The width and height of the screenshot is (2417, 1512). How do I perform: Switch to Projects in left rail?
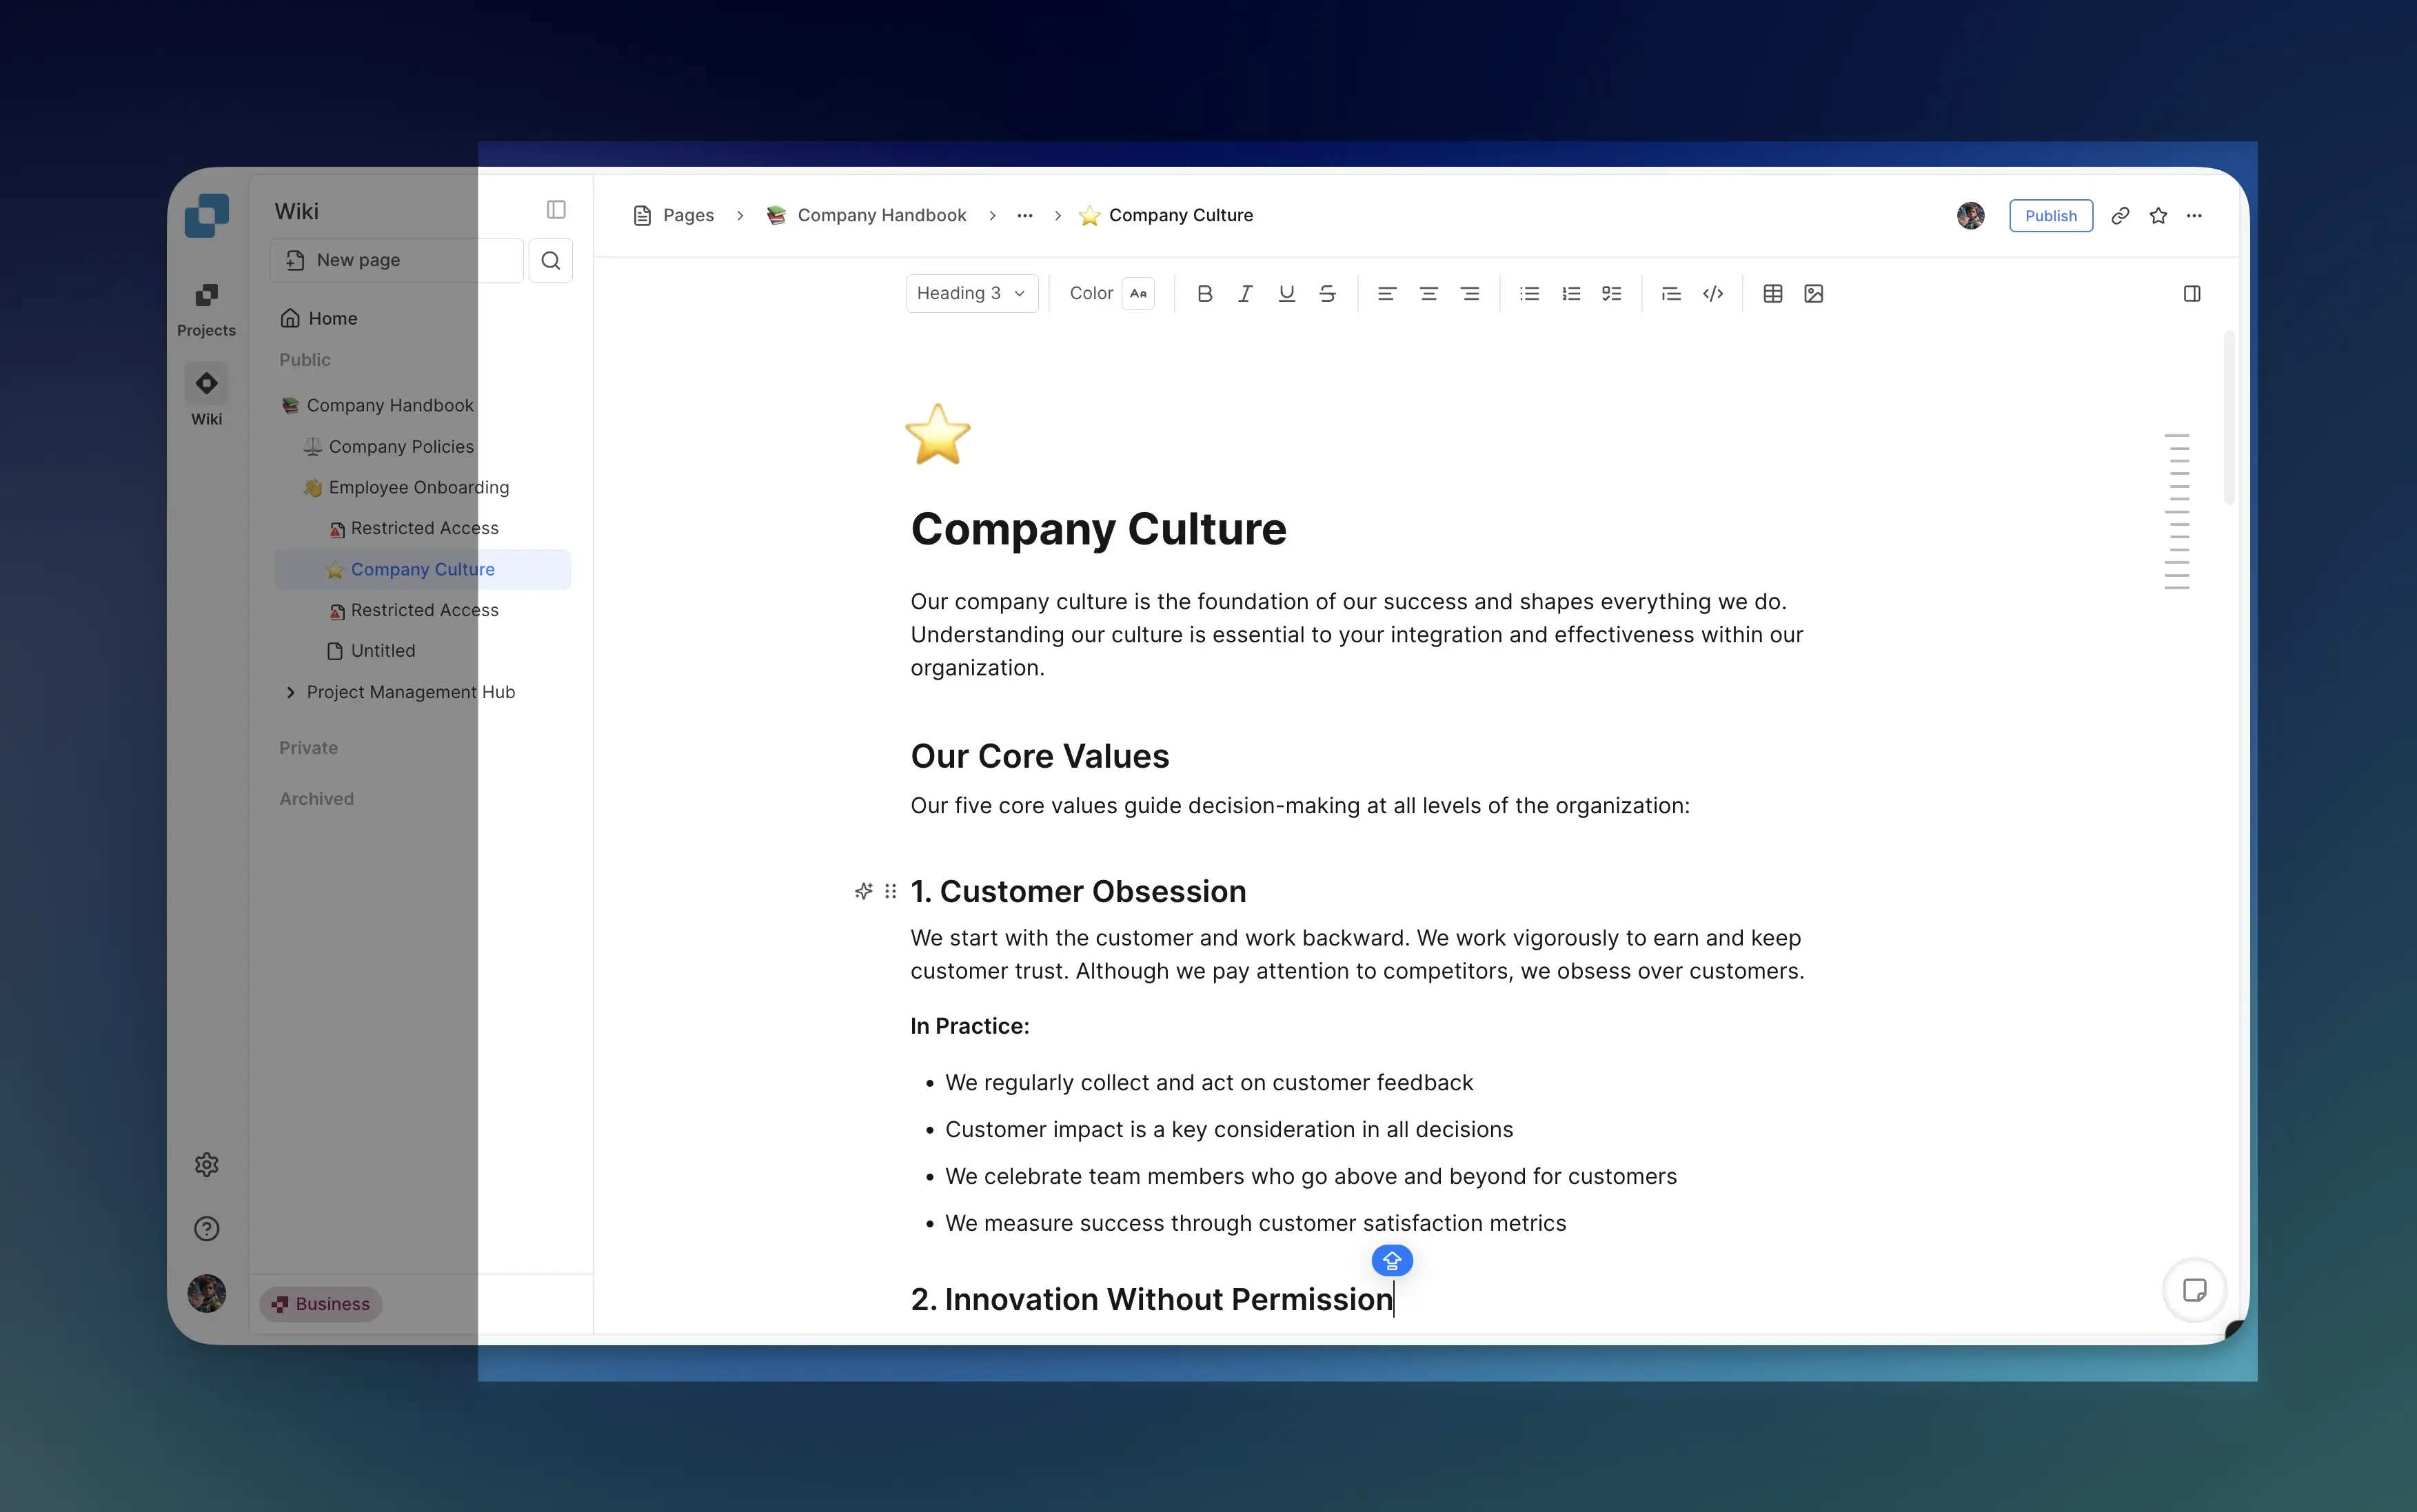coord(206,308)
